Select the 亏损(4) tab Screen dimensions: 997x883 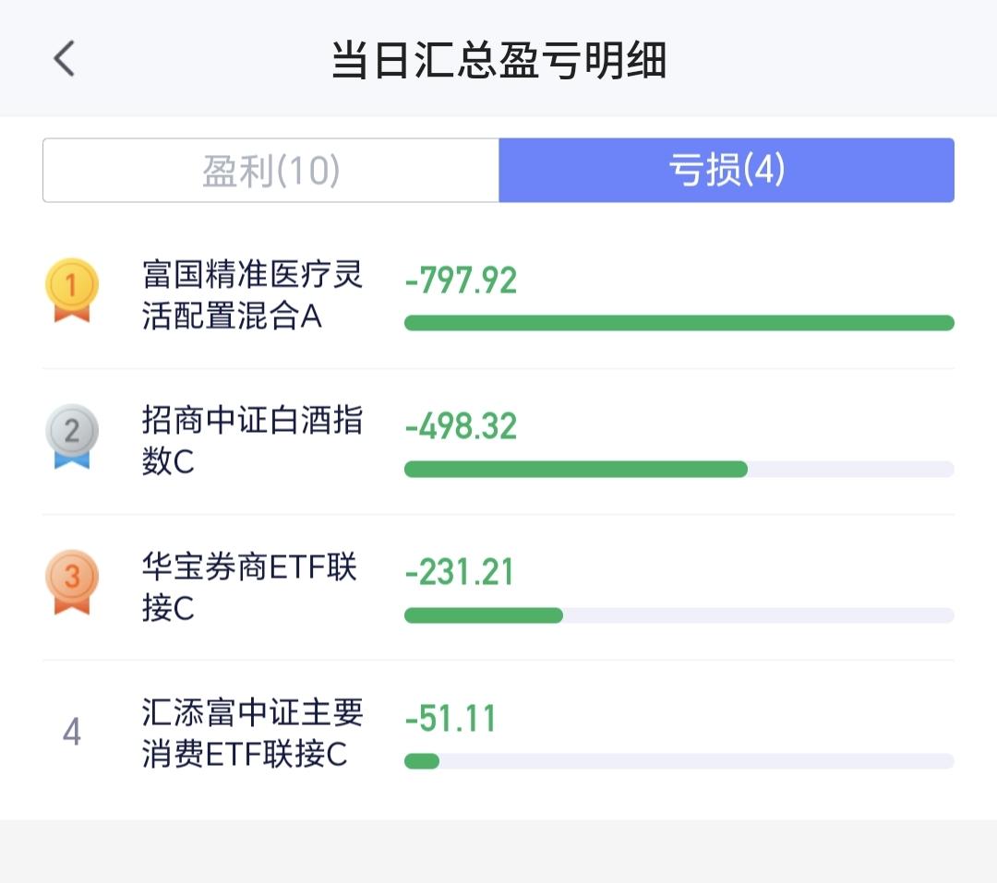pos(727,171)
